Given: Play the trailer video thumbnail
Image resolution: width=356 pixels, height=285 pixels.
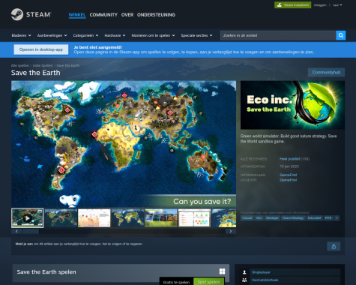Looking at the screenshot, I should (28, 218).
